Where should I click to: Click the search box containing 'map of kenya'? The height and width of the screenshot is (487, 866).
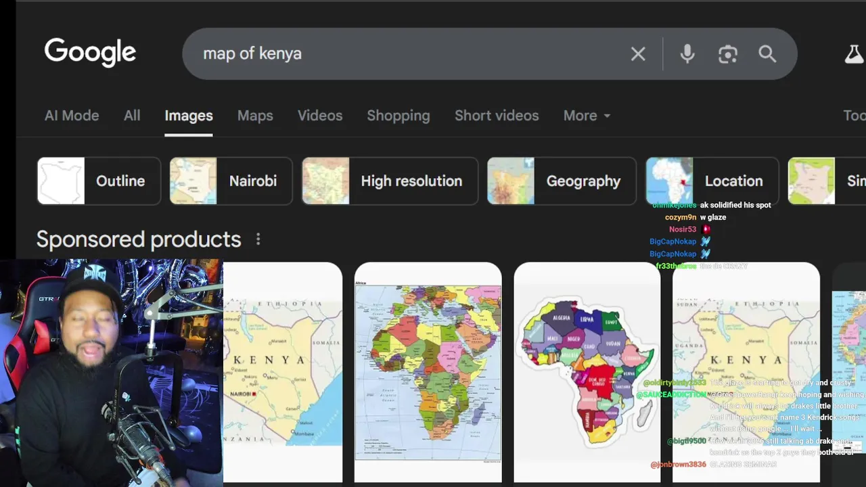coord(490,53)
